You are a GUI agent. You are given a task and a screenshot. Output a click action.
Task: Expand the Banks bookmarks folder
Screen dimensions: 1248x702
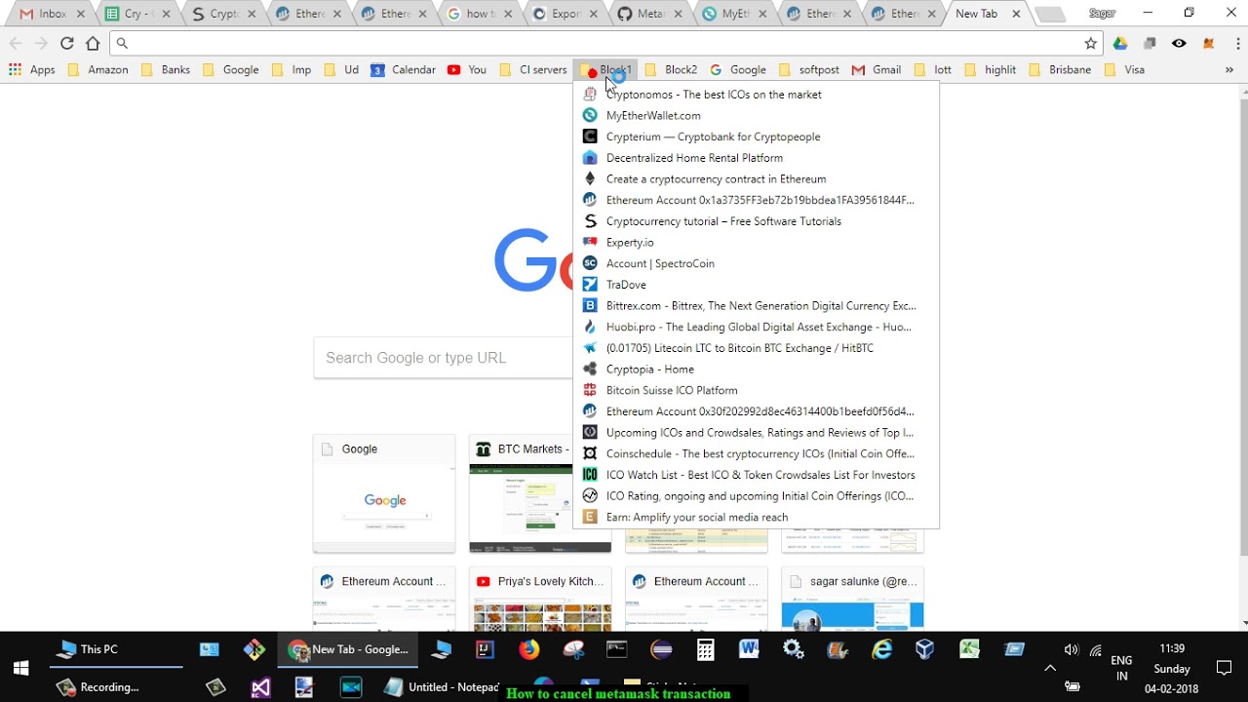coord(166,70)
